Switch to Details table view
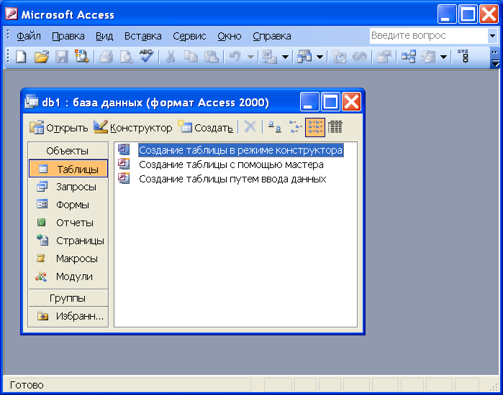 click(x=335, y=126)
